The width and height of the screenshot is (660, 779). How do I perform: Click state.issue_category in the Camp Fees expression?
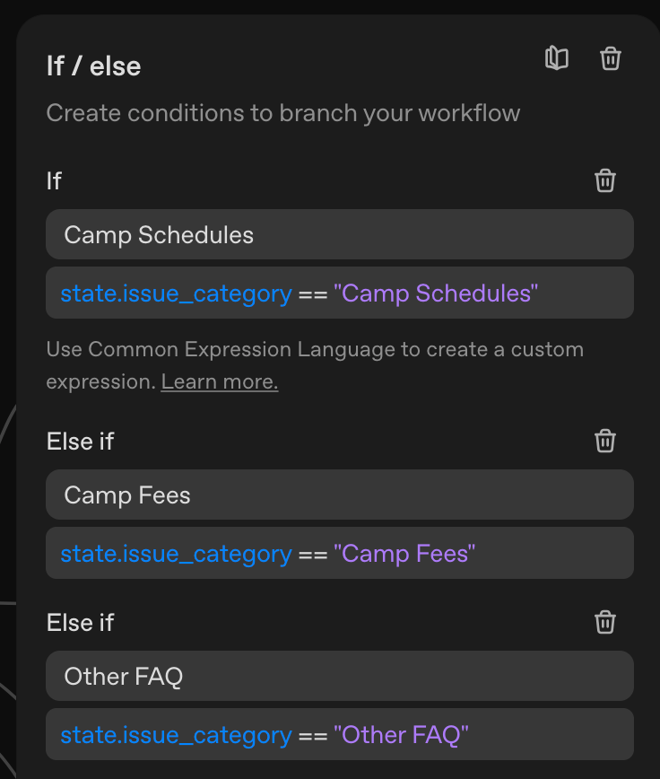(176, 554)
